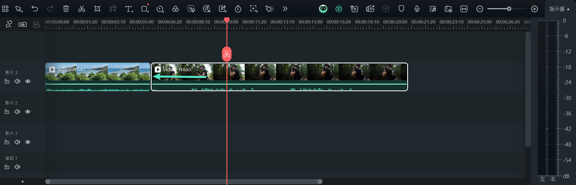Viewport: 576px width, 185px height.
Task: Click the text-to-video icon
Action: click(354, 9)
